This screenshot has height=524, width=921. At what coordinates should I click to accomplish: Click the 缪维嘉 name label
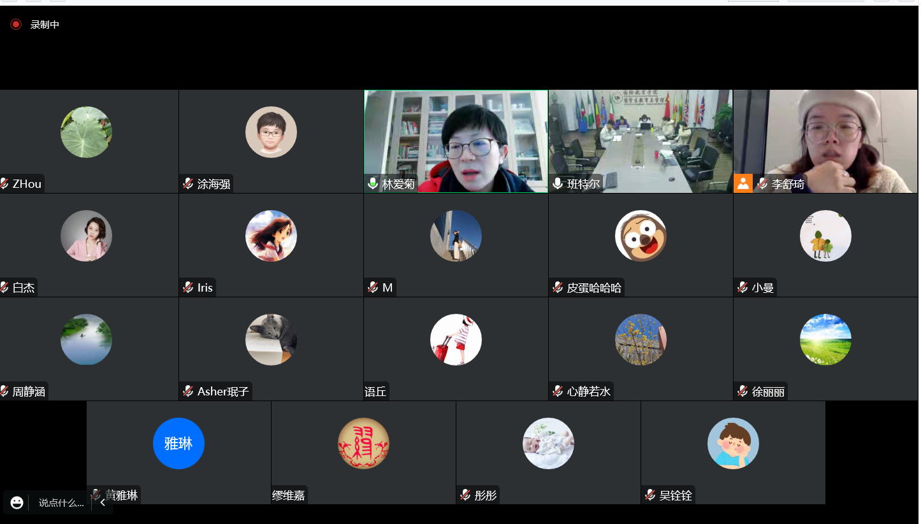290,495
